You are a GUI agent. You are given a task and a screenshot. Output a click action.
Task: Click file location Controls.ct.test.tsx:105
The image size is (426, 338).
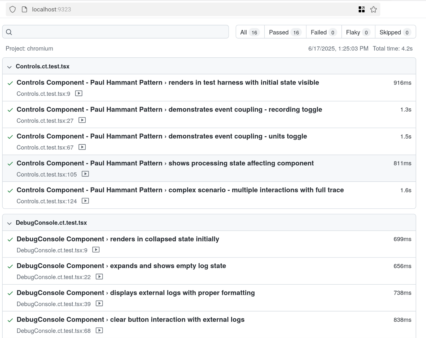coord(47,174)
